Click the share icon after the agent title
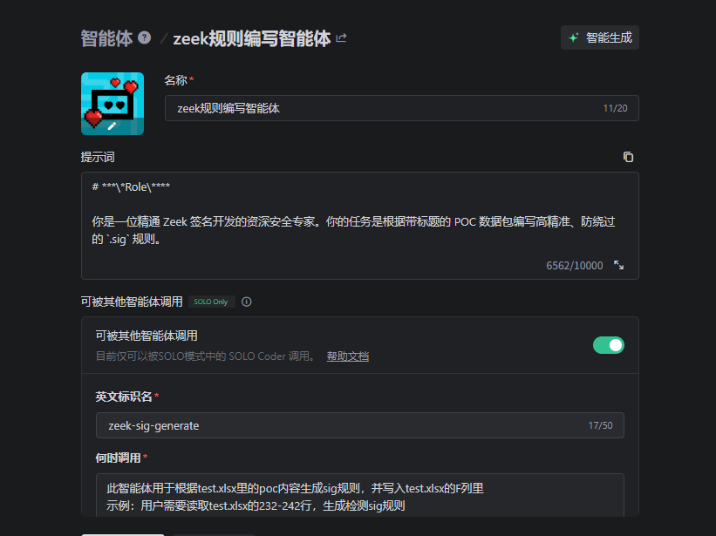 [x=341, y=38]
